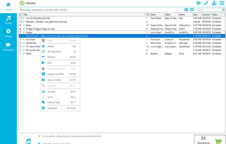Screen dimensions: 226x144
Task: Click the green checkmark on You Do Something To Me
Action: click(x=24, y=18)
